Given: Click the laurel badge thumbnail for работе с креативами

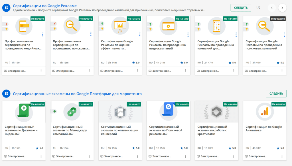Looking at the screenshot, I should coord(217,112).
